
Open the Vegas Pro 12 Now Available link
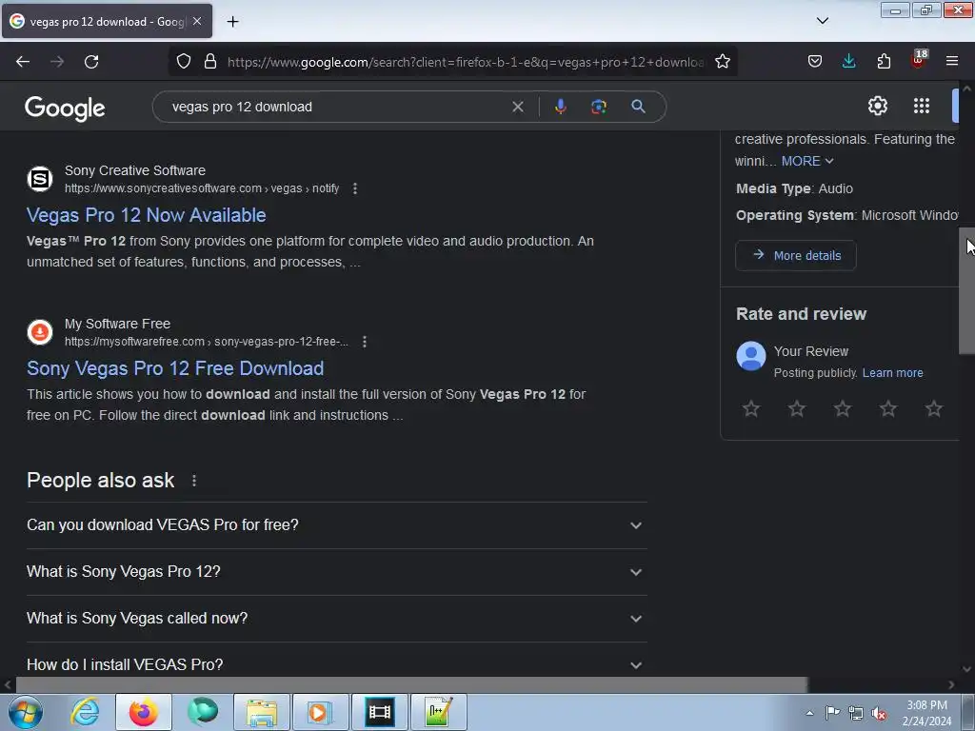[x=146, y=215]
